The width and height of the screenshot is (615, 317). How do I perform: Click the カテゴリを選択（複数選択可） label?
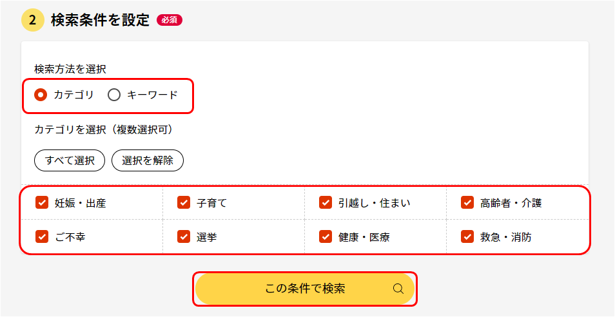(104, 130)
